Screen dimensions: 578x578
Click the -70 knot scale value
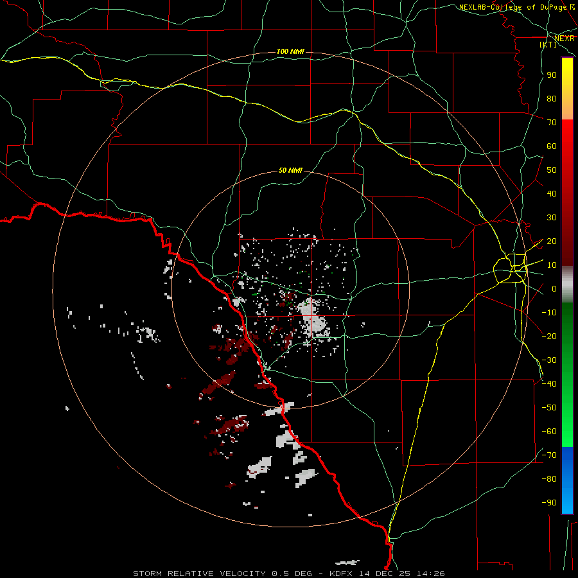click(x=549, y=455)
